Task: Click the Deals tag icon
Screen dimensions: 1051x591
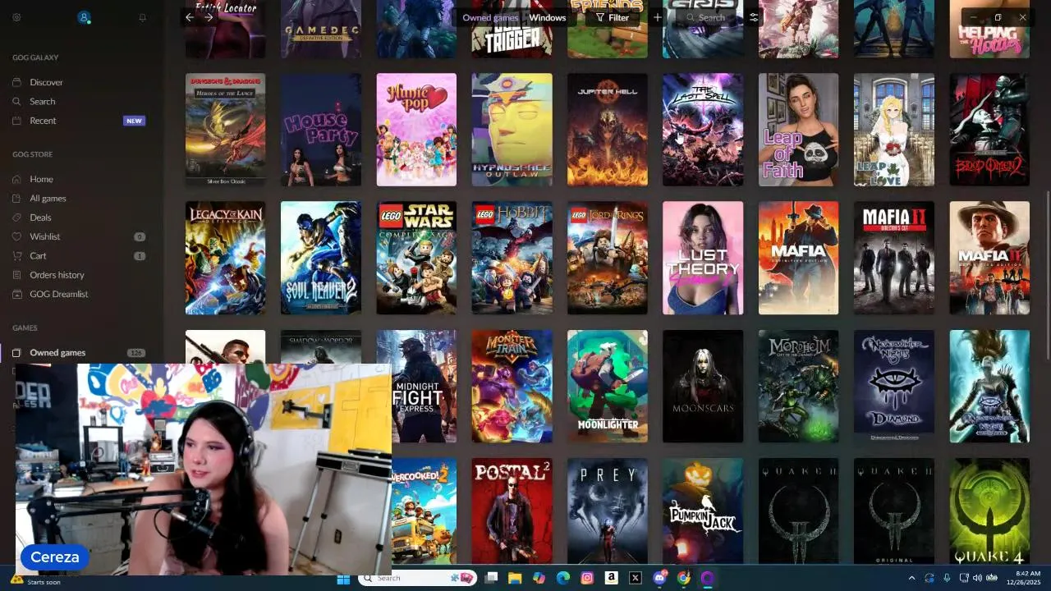Action: pyautogui.click(x=16, y=218)
